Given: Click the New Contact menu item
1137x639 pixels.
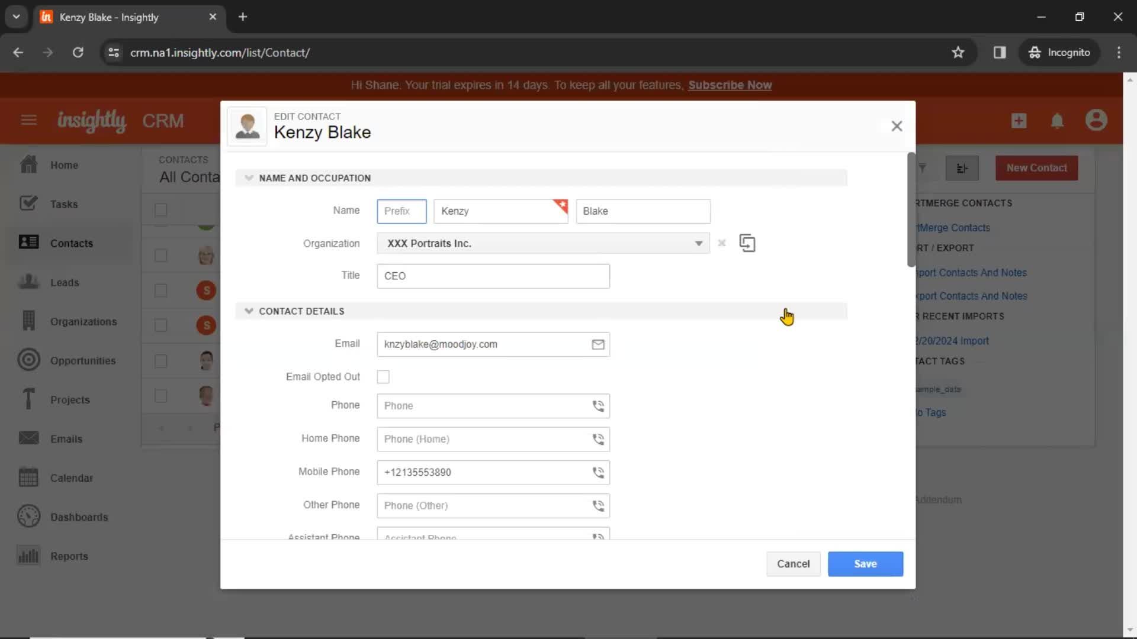Looking at the screenshot, I should tap(1036, 168).
